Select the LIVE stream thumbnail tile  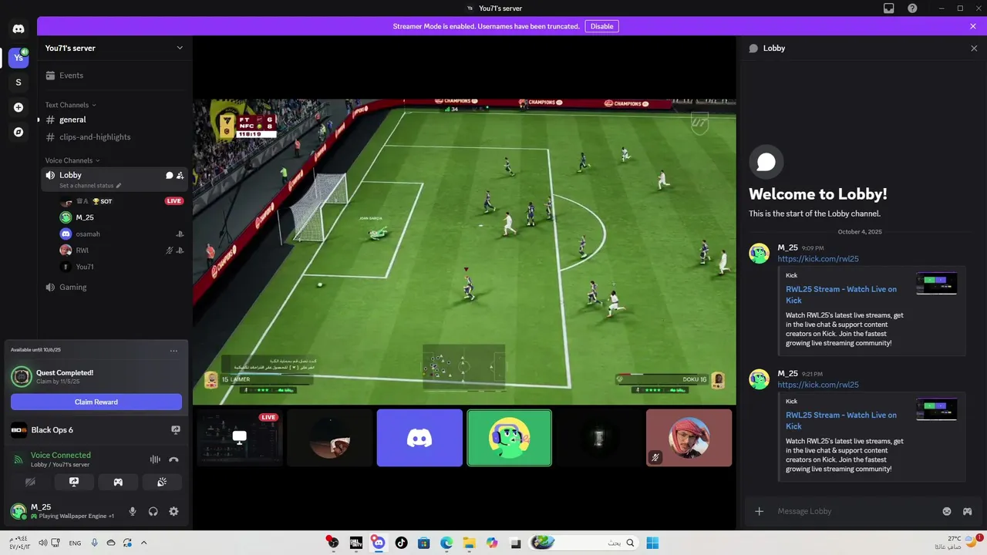(240, 438)
